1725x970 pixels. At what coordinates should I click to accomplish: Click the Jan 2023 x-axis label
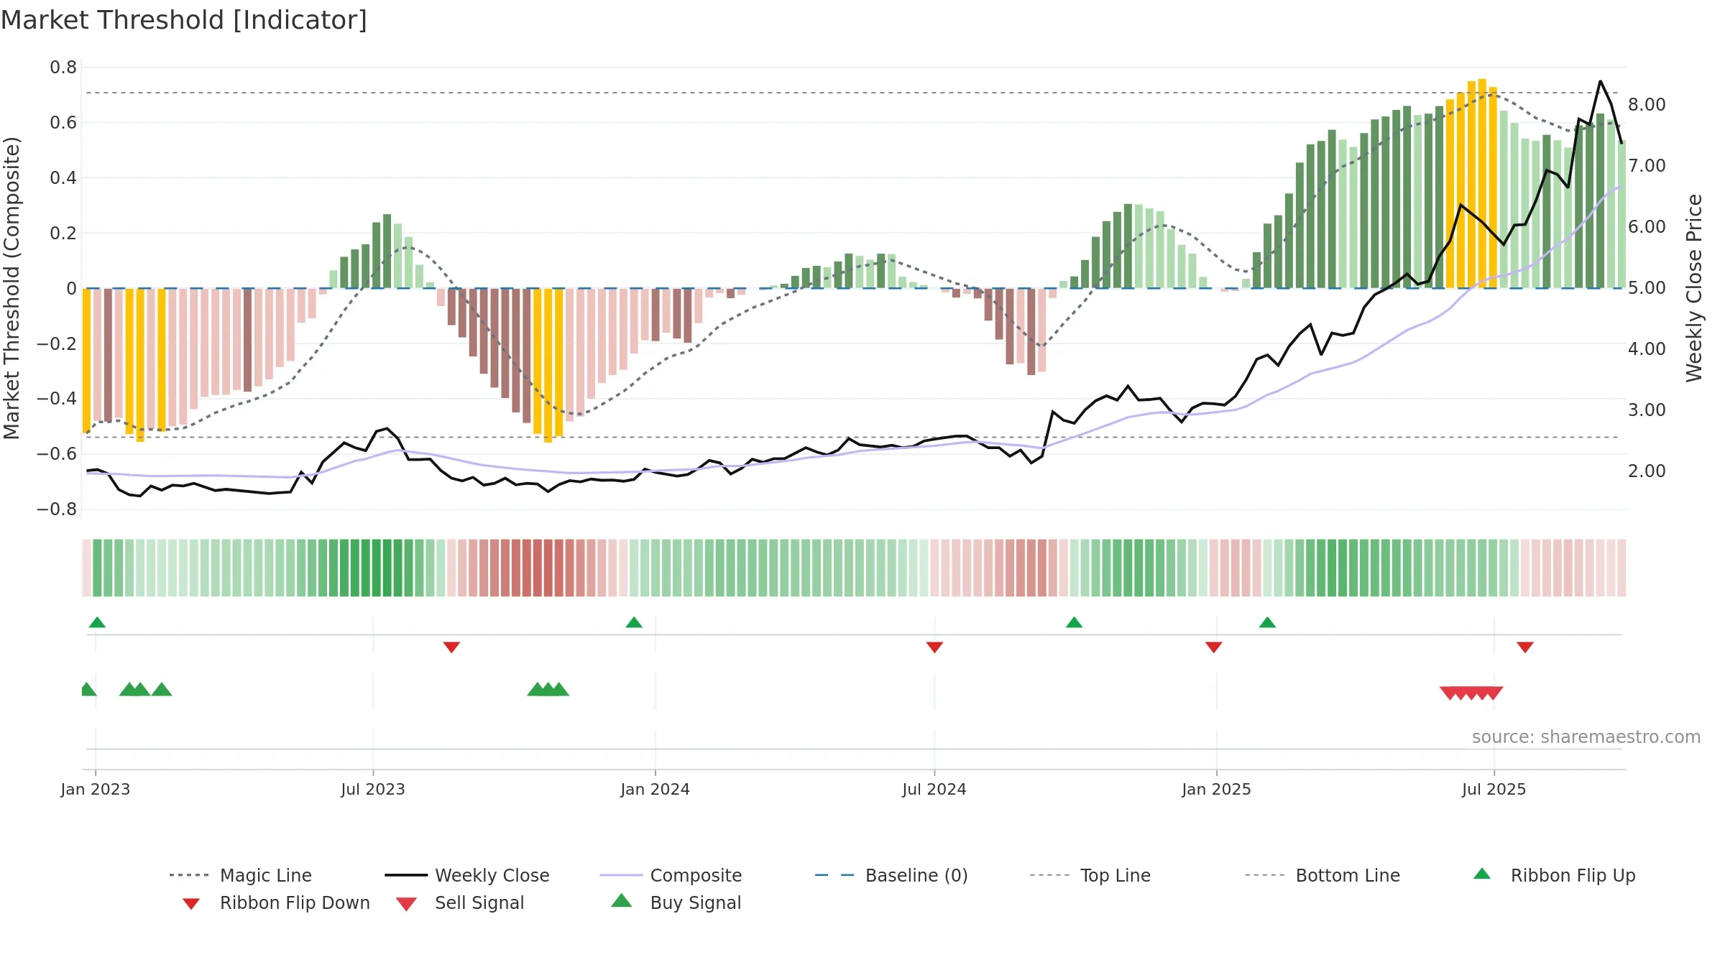[96, 789]
